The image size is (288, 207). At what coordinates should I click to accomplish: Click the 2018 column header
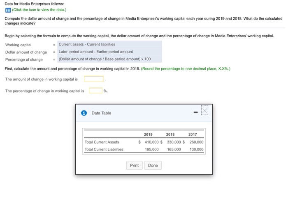coord(170,134)
